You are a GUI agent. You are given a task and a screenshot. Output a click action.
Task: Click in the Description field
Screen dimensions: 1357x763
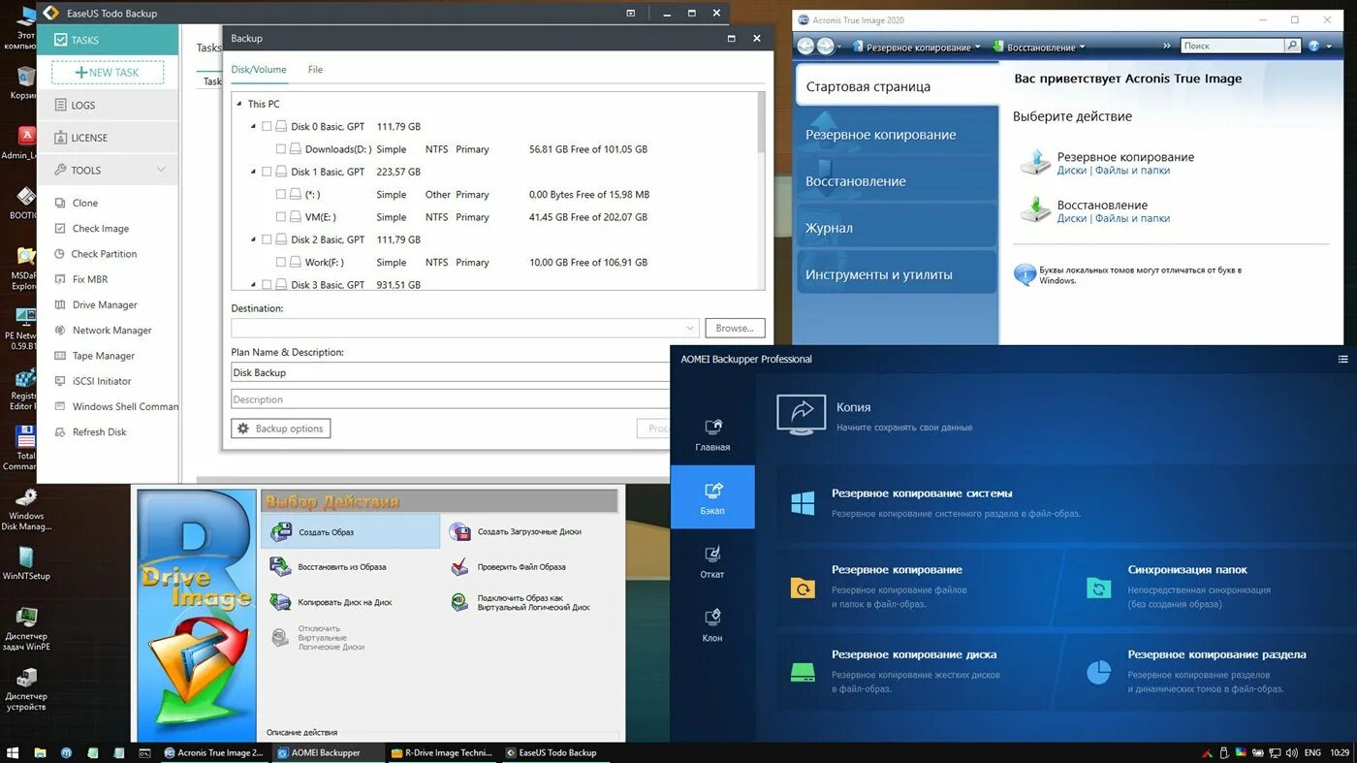click(450, 399)
